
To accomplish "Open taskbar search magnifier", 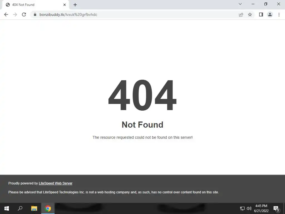I will [20, 208].
